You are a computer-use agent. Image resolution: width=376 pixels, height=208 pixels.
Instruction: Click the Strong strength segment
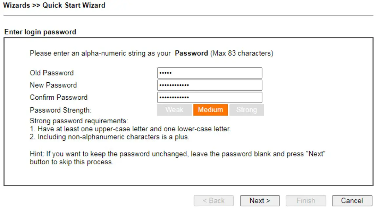coord(247,110)
